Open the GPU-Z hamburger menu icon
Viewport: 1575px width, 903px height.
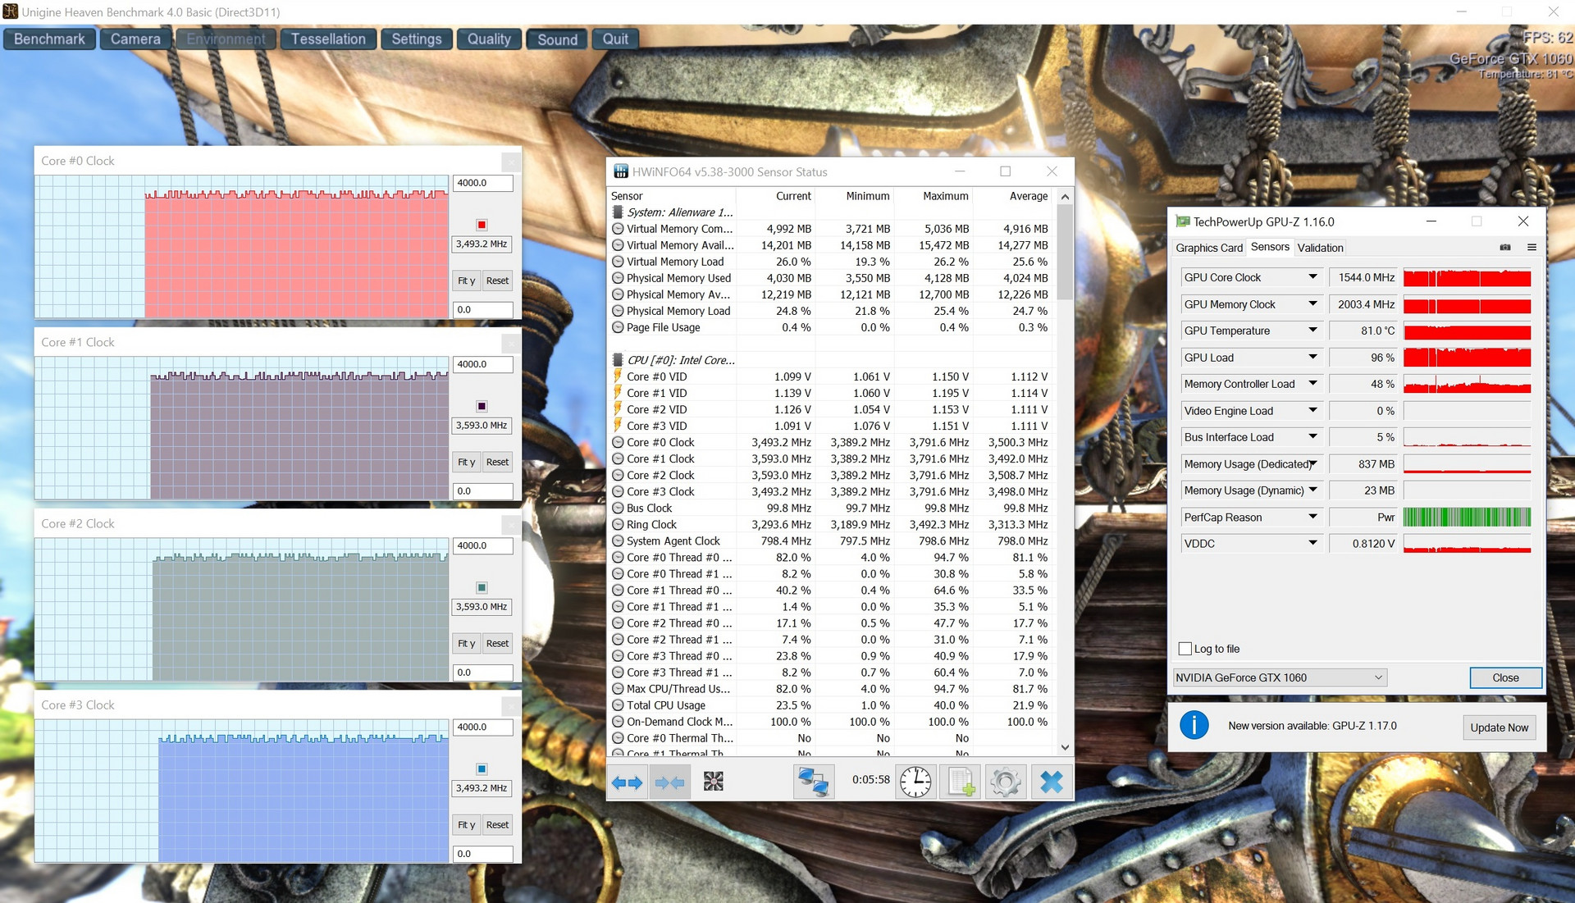click(x=1532, y=248)
